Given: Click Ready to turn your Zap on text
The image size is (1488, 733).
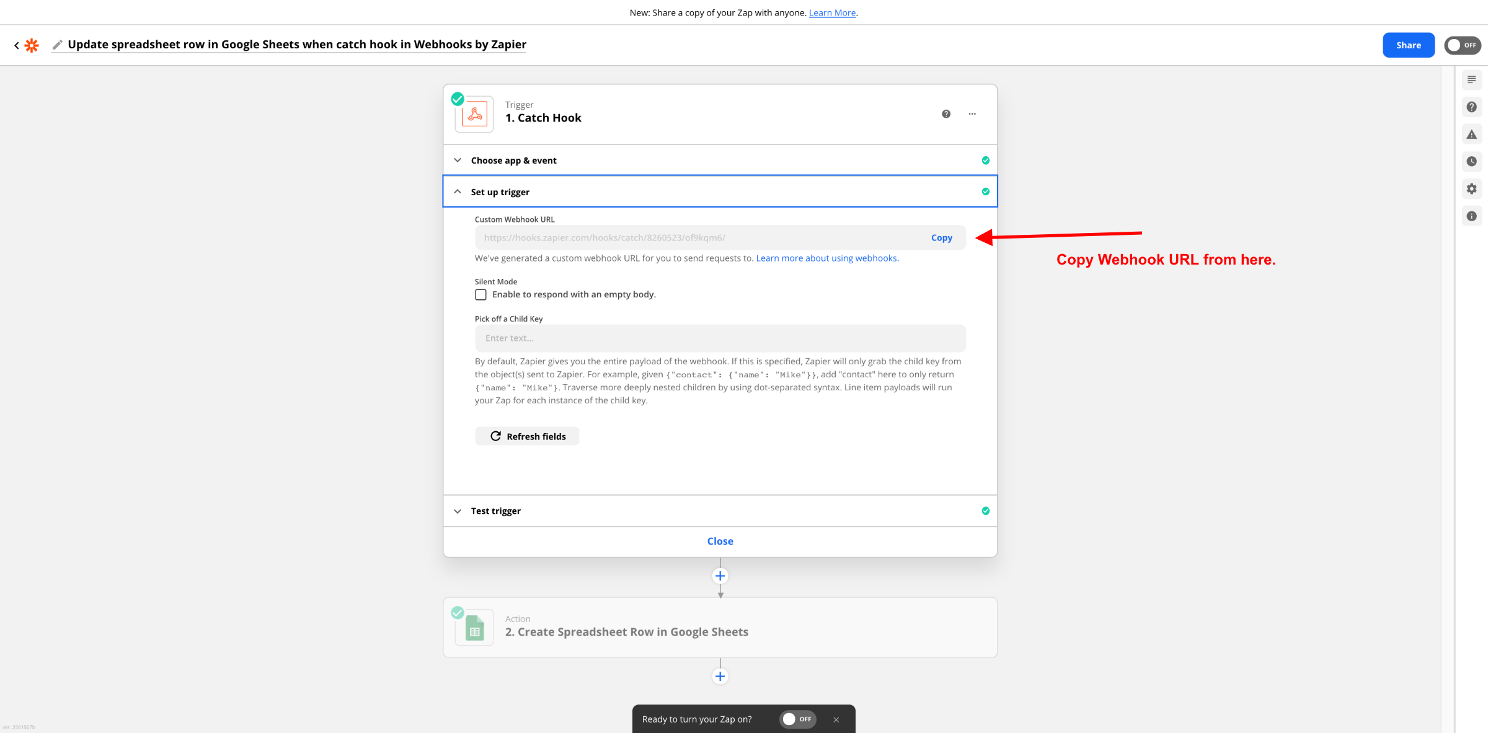Looking at the screenshot, I should point(697,719).
